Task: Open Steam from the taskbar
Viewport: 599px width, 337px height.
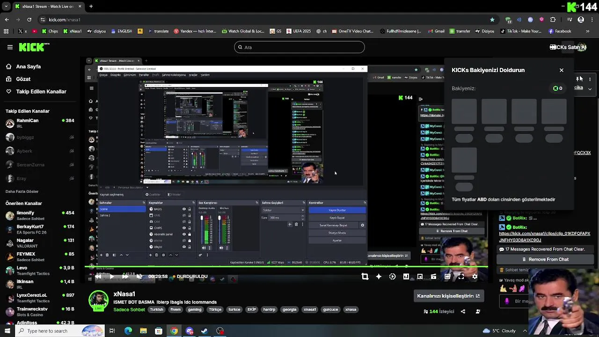Action: point(205,331)
